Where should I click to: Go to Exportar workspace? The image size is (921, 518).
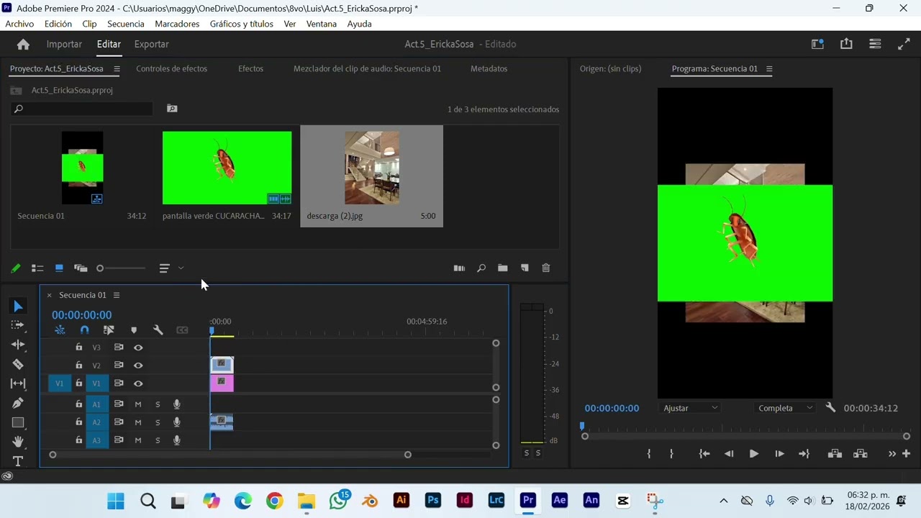[x=151, y=44]
